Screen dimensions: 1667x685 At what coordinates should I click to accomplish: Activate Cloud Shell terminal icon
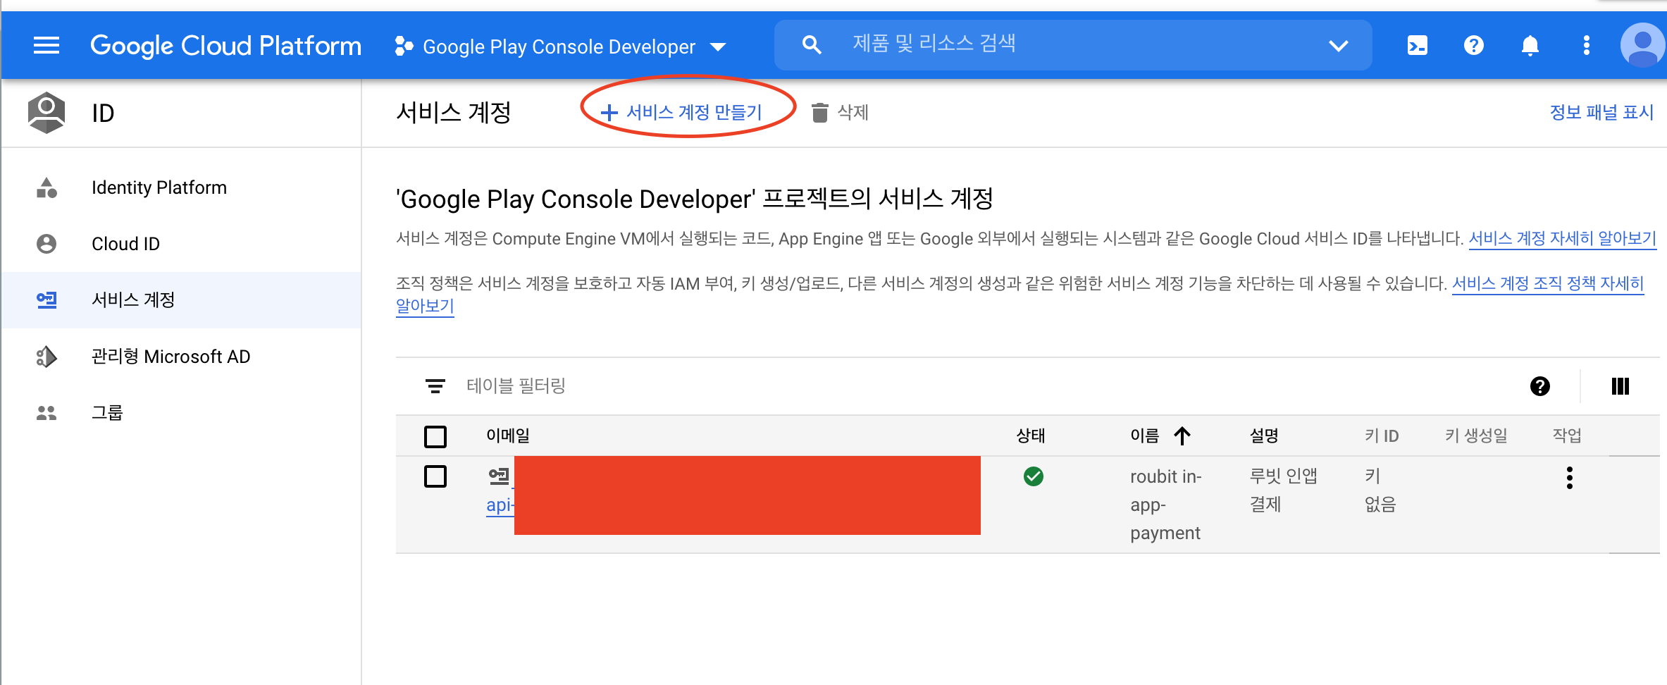click(1417, 46)
